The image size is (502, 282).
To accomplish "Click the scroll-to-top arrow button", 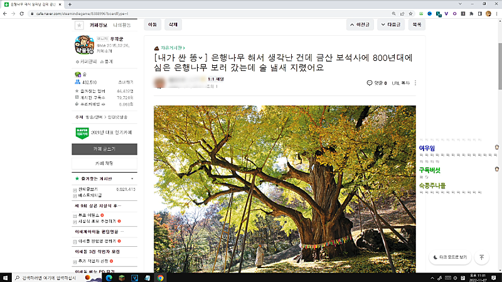I will (x=481, y=258).
